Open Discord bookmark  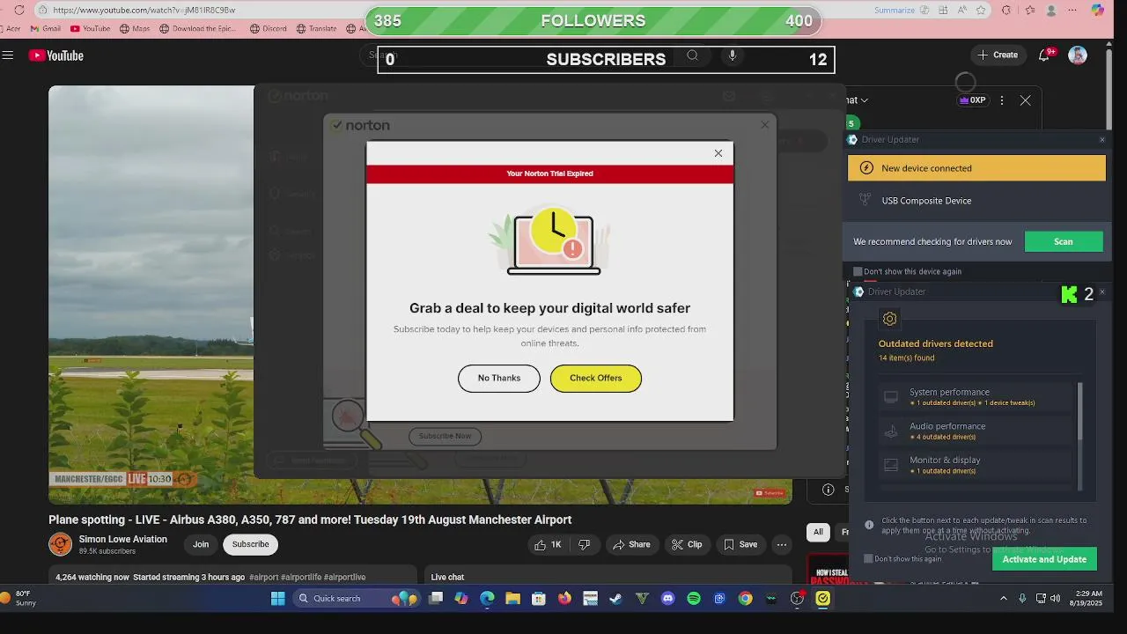(269, 28)
